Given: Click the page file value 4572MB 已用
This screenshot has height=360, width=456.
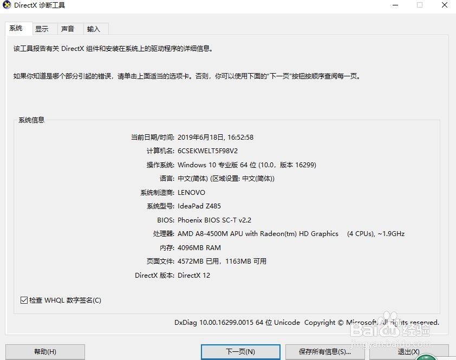Looking at the screenshot, I should point(222,261).
